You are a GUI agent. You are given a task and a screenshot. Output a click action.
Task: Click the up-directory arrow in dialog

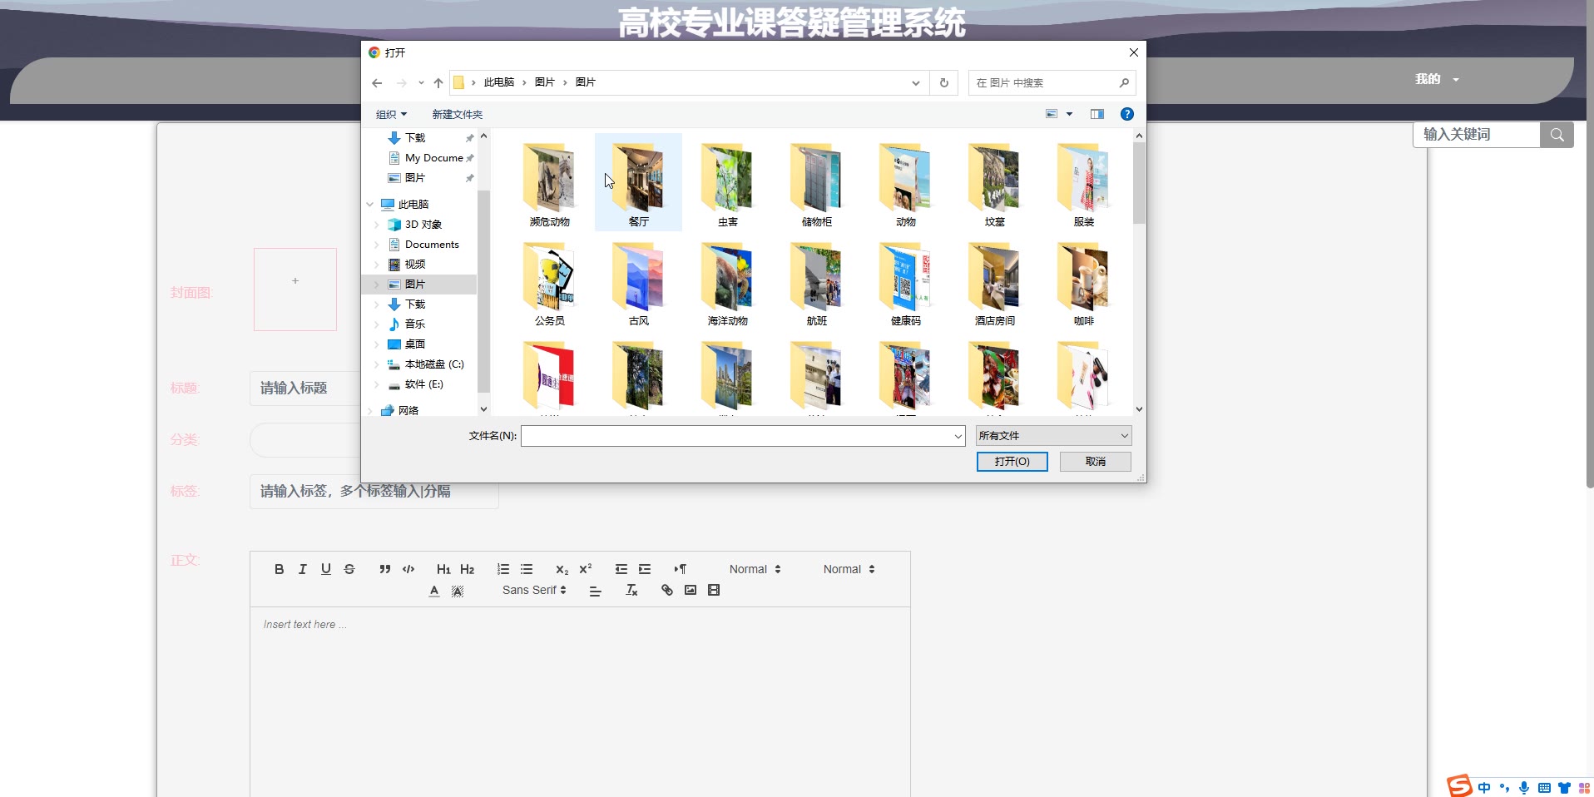pyautogui.click(x=438, y=83)
